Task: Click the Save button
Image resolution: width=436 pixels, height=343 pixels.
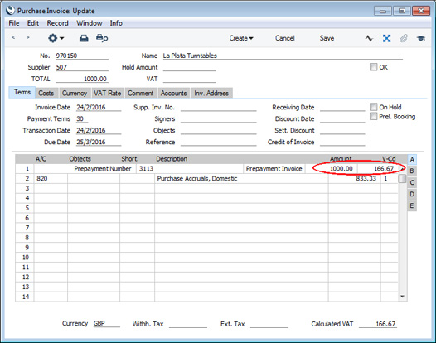Action: (327, 38)
